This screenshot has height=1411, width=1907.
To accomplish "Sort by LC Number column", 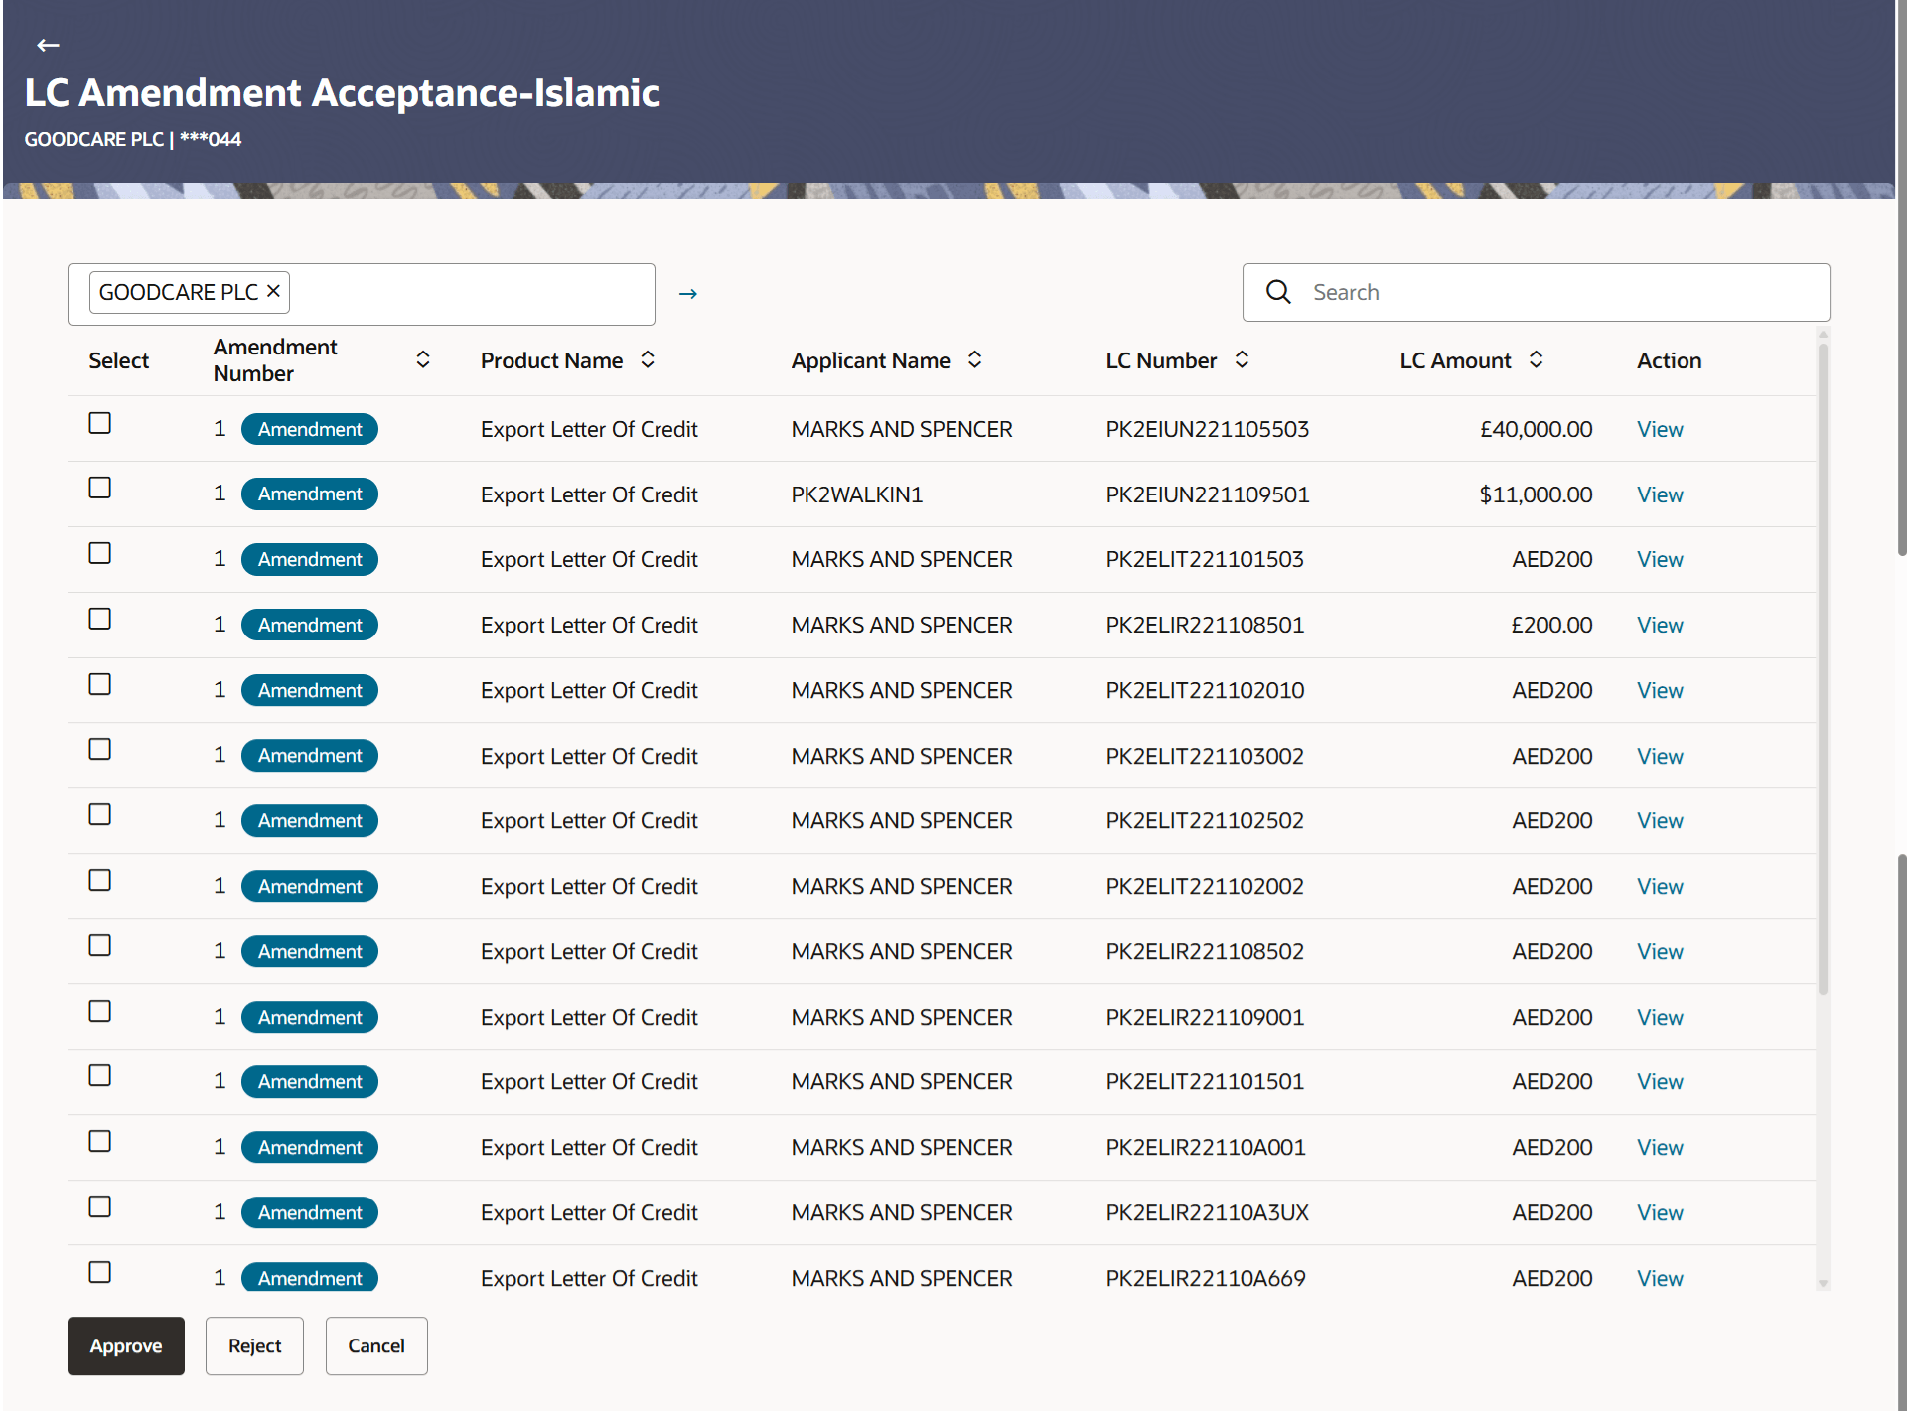I will click(x=1242, y=359).
